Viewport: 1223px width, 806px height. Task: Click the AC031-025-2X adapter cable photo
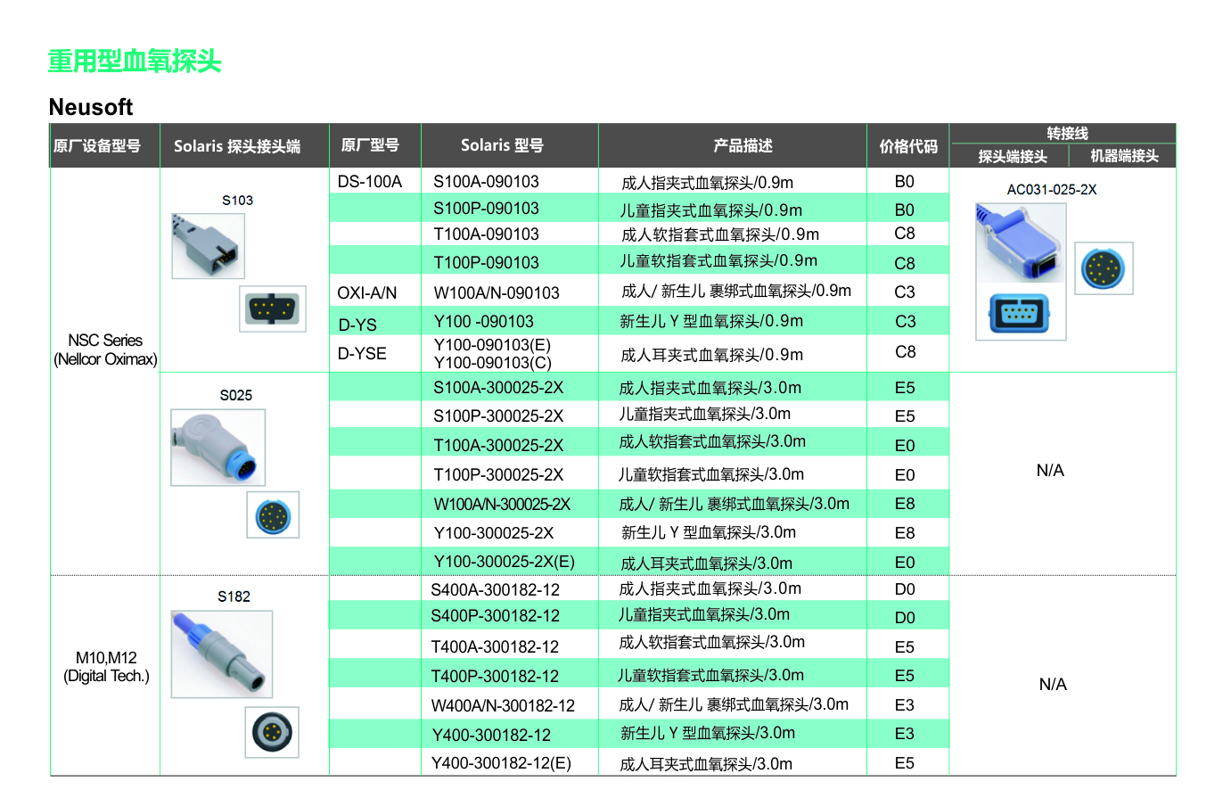point(1021,243)
